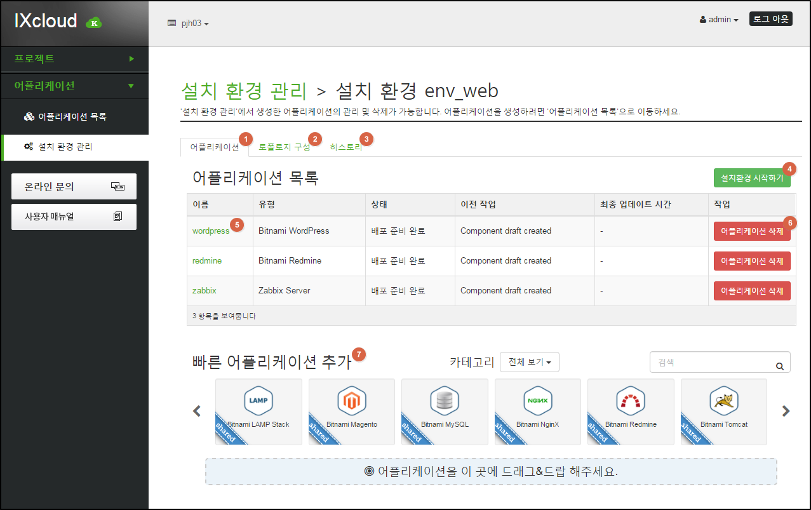Collapse the 어플리케이션 sidebar section
The image size is (811, 510).
point(74,86)
